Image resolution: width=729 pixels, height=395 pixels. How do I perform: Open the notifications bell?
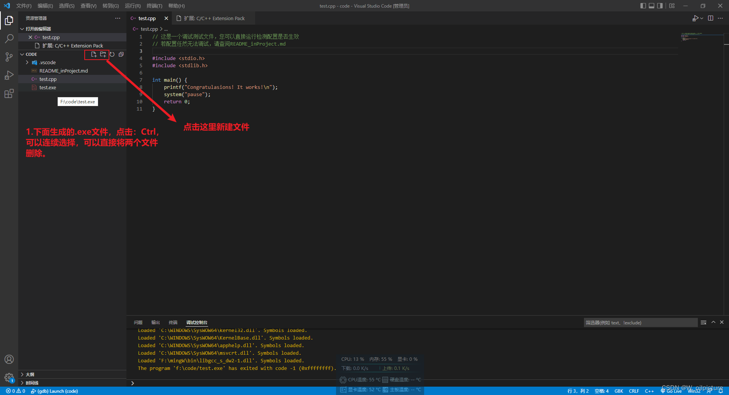tap(721, 391)
